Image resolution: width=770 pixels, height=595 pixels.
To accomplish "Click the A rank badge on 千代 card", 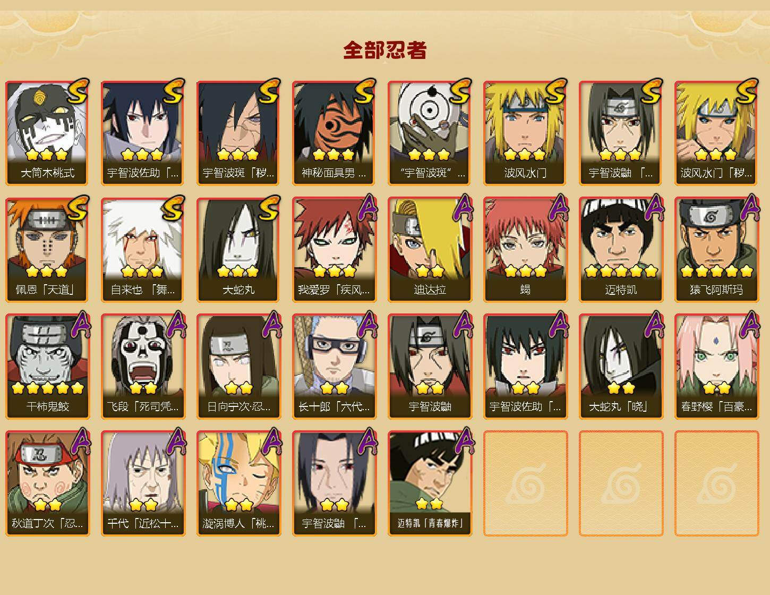I will [175, 441].
